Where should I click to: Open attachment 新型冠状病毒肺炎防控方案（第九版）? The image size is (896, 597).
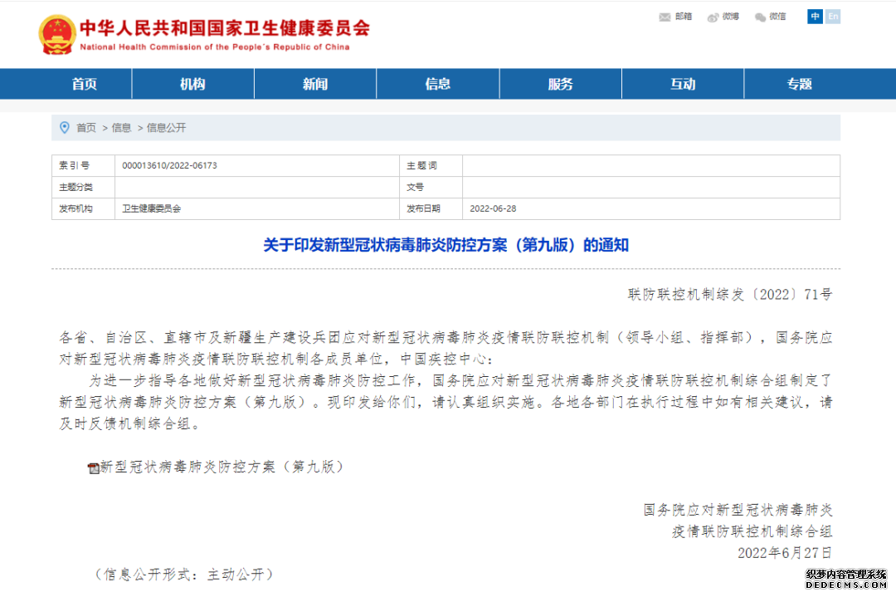(x=222, y=467)
